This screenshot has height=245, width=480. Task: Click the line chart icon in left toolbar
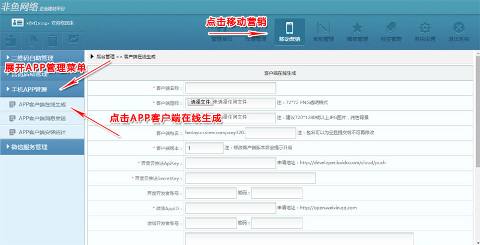[73, 40]
